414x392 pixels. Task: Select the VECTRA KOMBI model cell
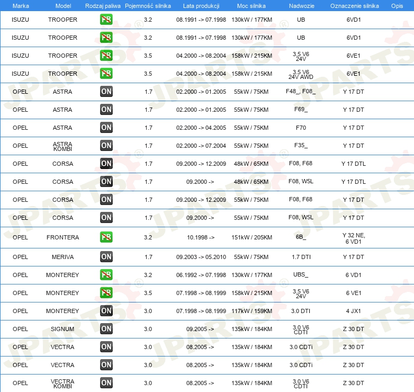coord(62,384)
